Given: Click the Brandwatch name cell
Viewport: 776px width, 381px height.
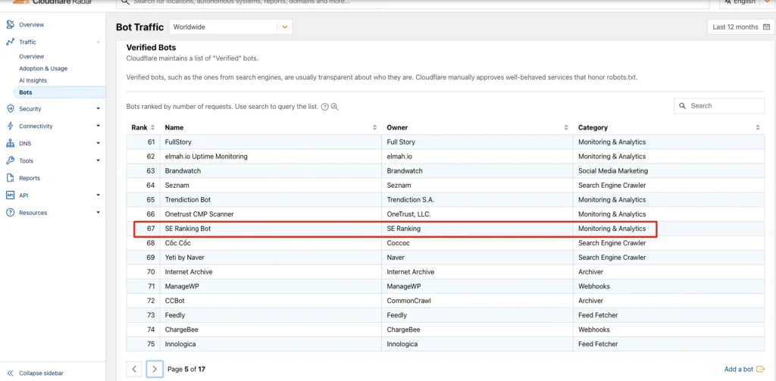Looking at the screenshot, I should pyautogui.click(x=183, y=170).
